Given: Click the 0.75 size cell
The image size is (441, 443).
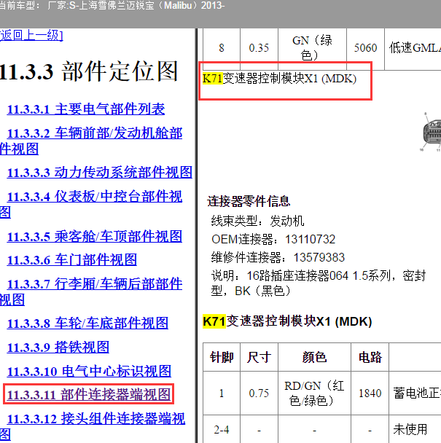Looking at the screenshot, I should [259, 393].
